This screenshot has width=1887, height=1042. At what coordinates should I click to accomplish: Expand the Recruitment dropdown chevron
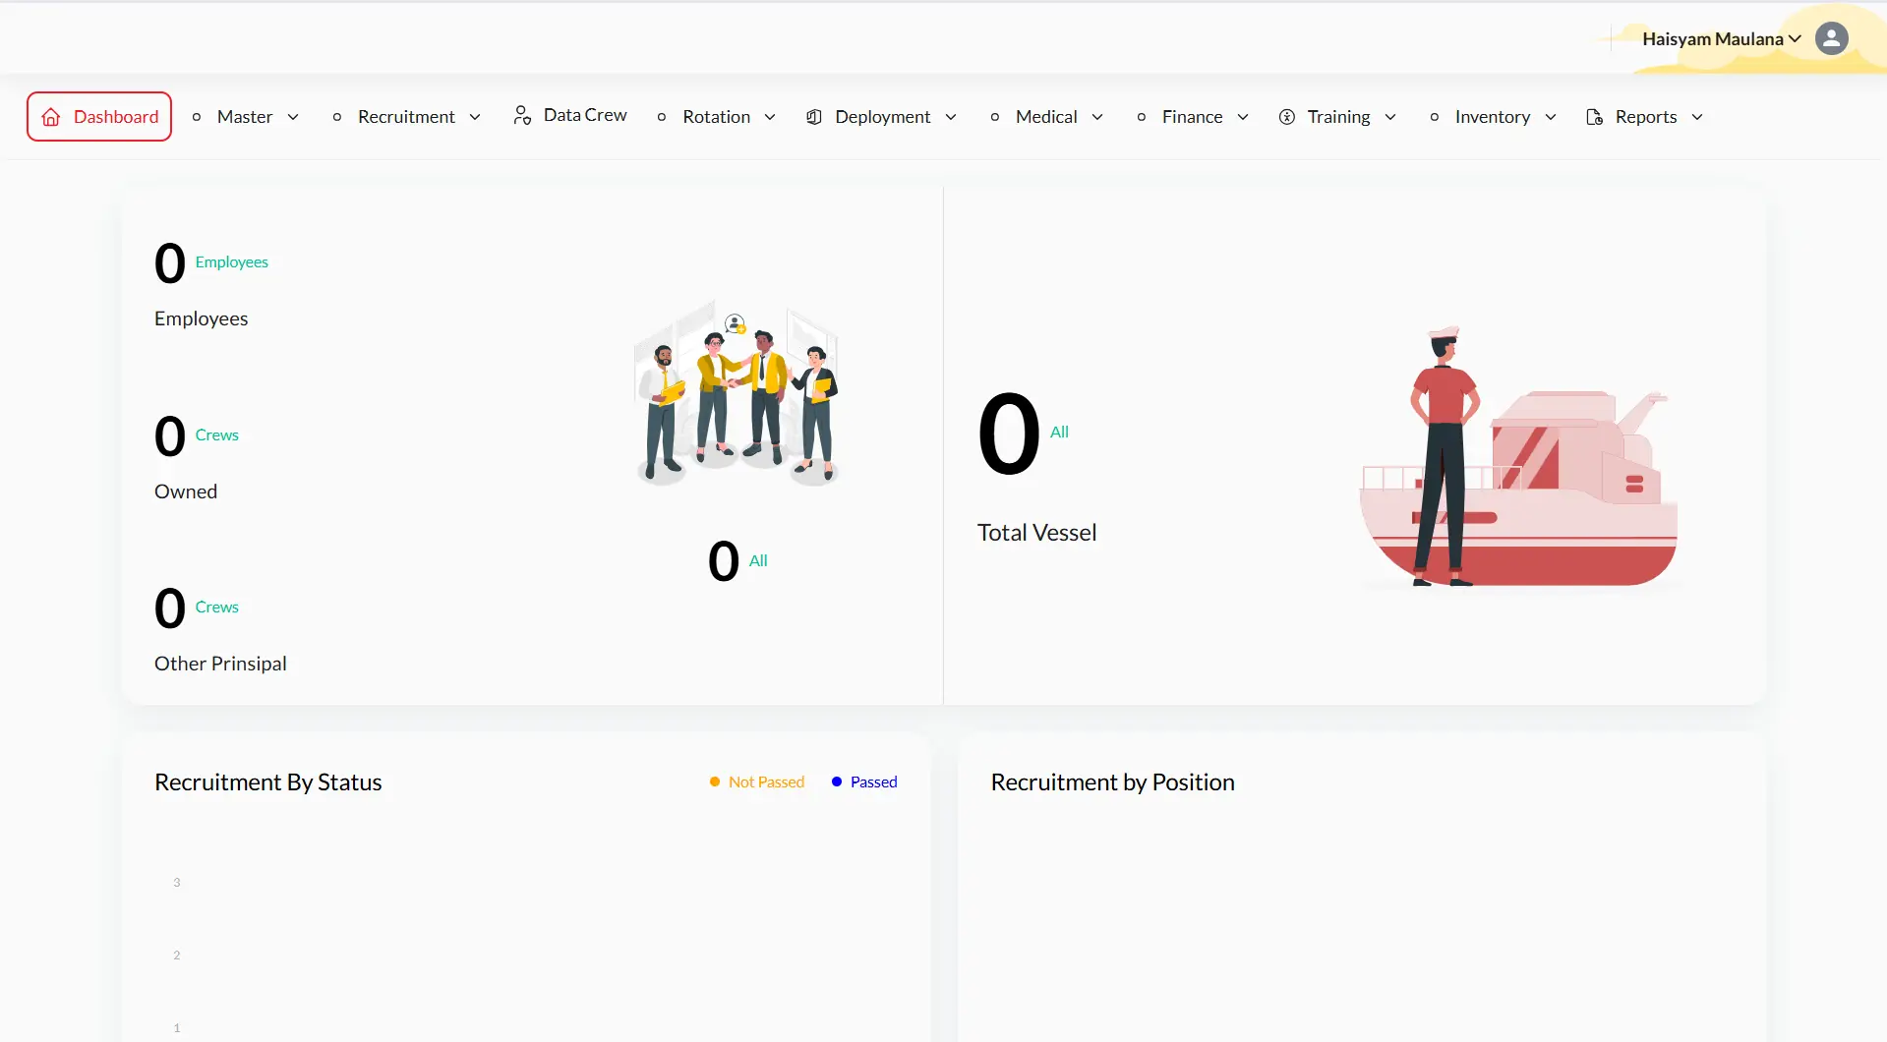(475, 117)
